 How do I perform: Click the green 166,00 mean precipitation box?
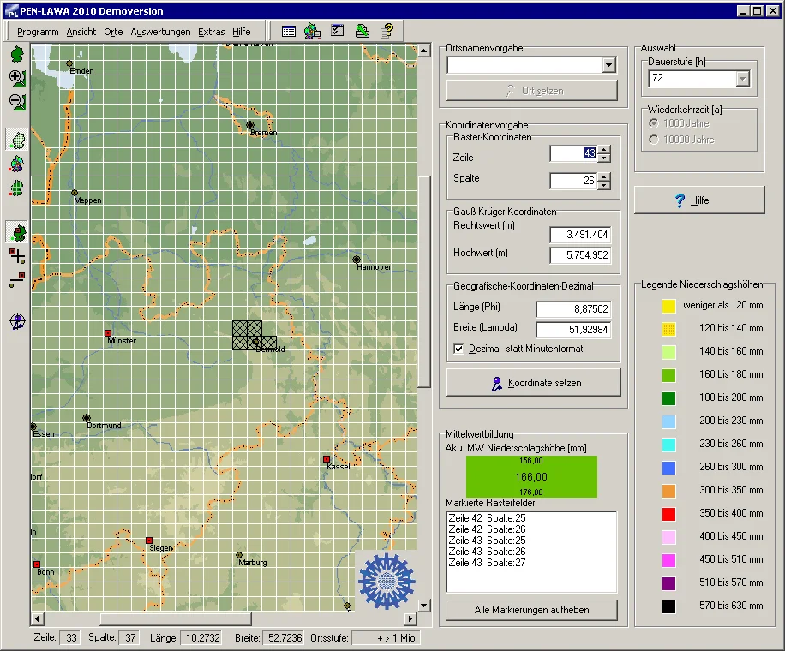(531, 476)
